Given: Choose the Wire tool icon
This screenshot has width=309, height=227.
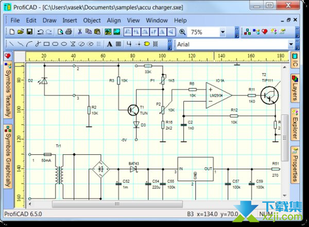Looking at the screenshot, I should (x=129, y=44).
